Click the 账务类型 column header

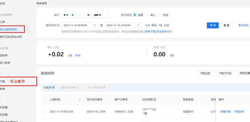tap(188, 99)
